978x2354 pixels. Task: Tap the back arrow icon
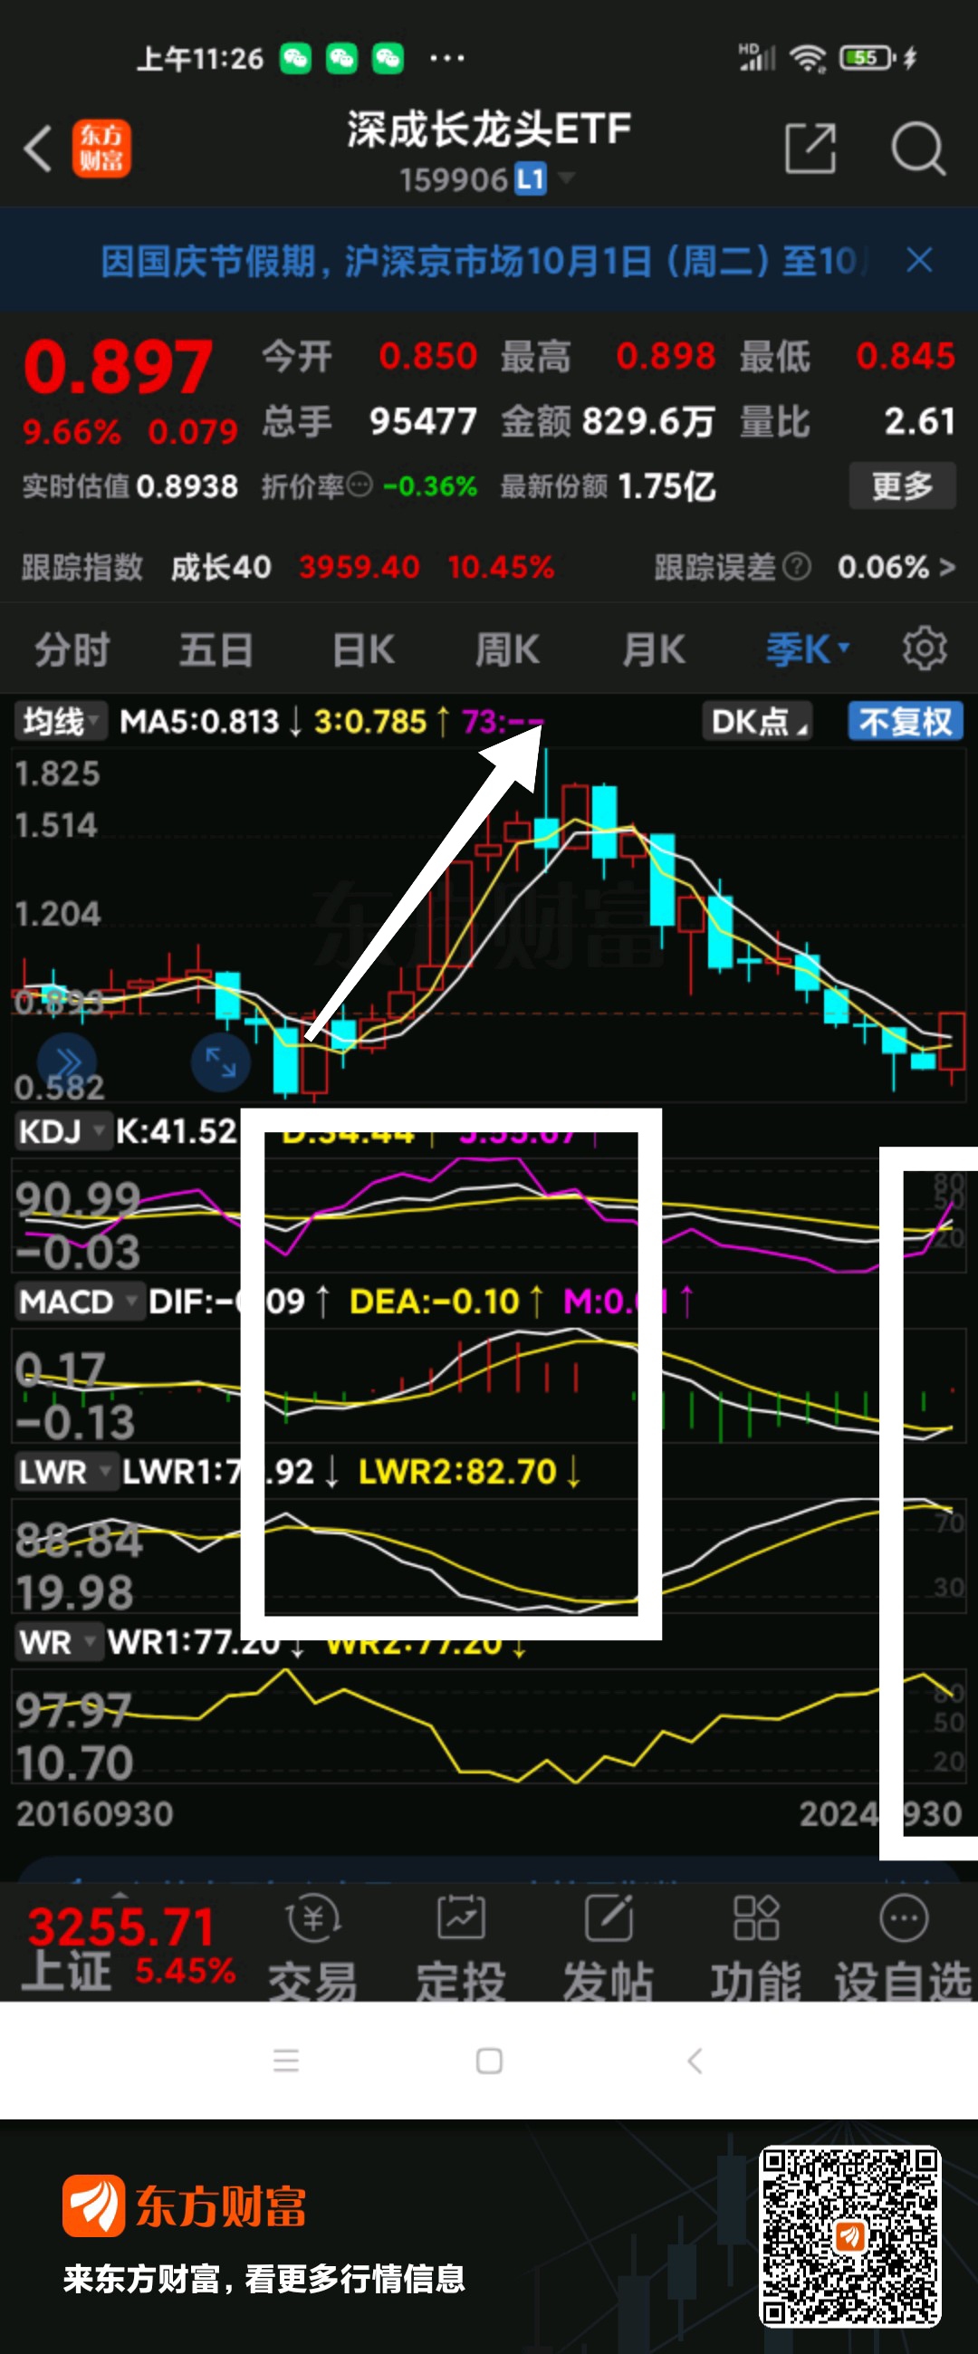(x=37, y=148)
